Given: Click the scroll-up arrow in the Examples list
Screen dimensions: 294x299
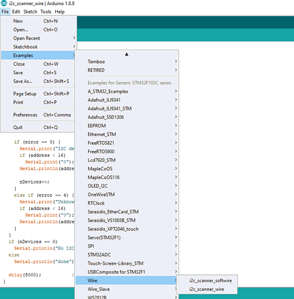Looking at the screenshot, I should [x=126, y=54].
